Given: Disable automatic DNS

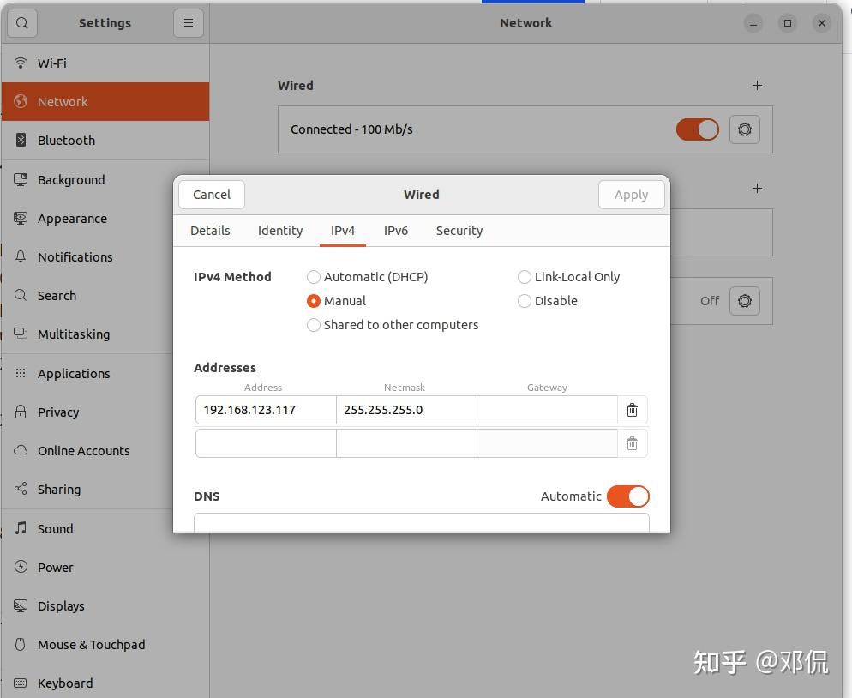Looking at the screenshot, I should [x=627, y=496].
